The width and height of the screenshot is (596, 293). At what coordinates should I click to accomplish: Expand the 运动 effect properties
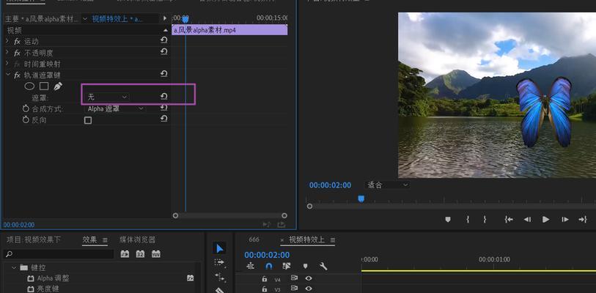pos(7,41)
